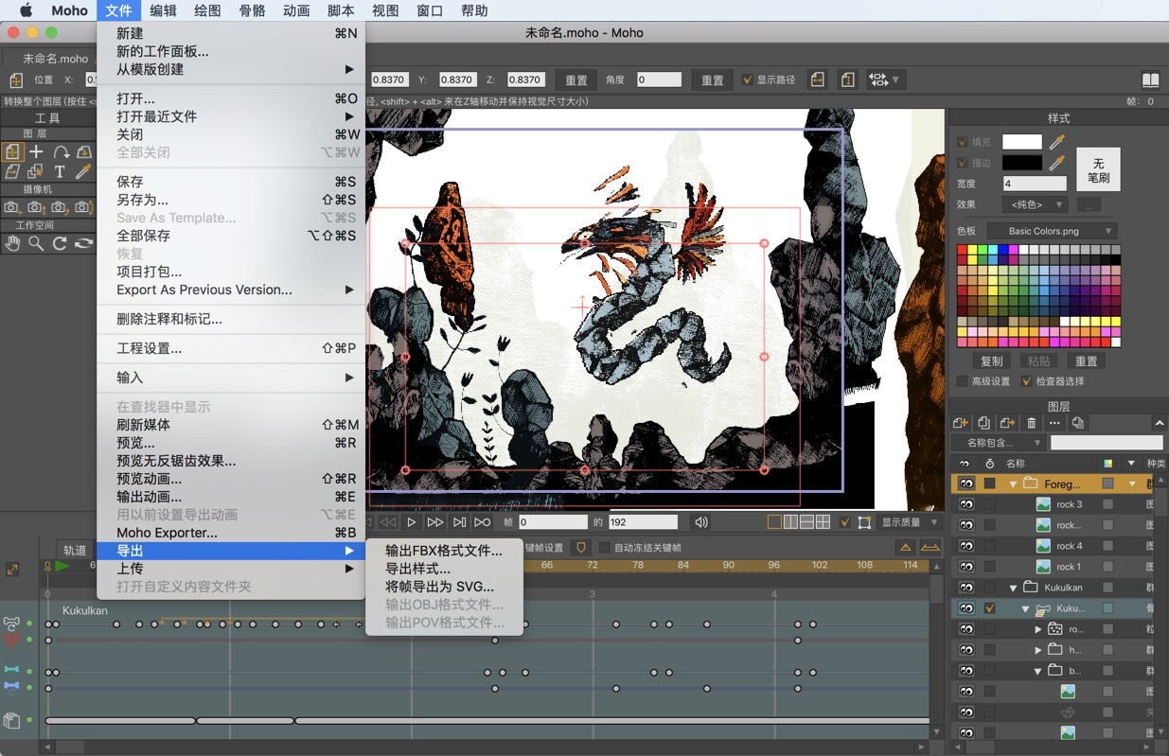Open the Basic Colors.png palette dropdown
This screenshot has width=1169, height=756.
coord(1051,230)
